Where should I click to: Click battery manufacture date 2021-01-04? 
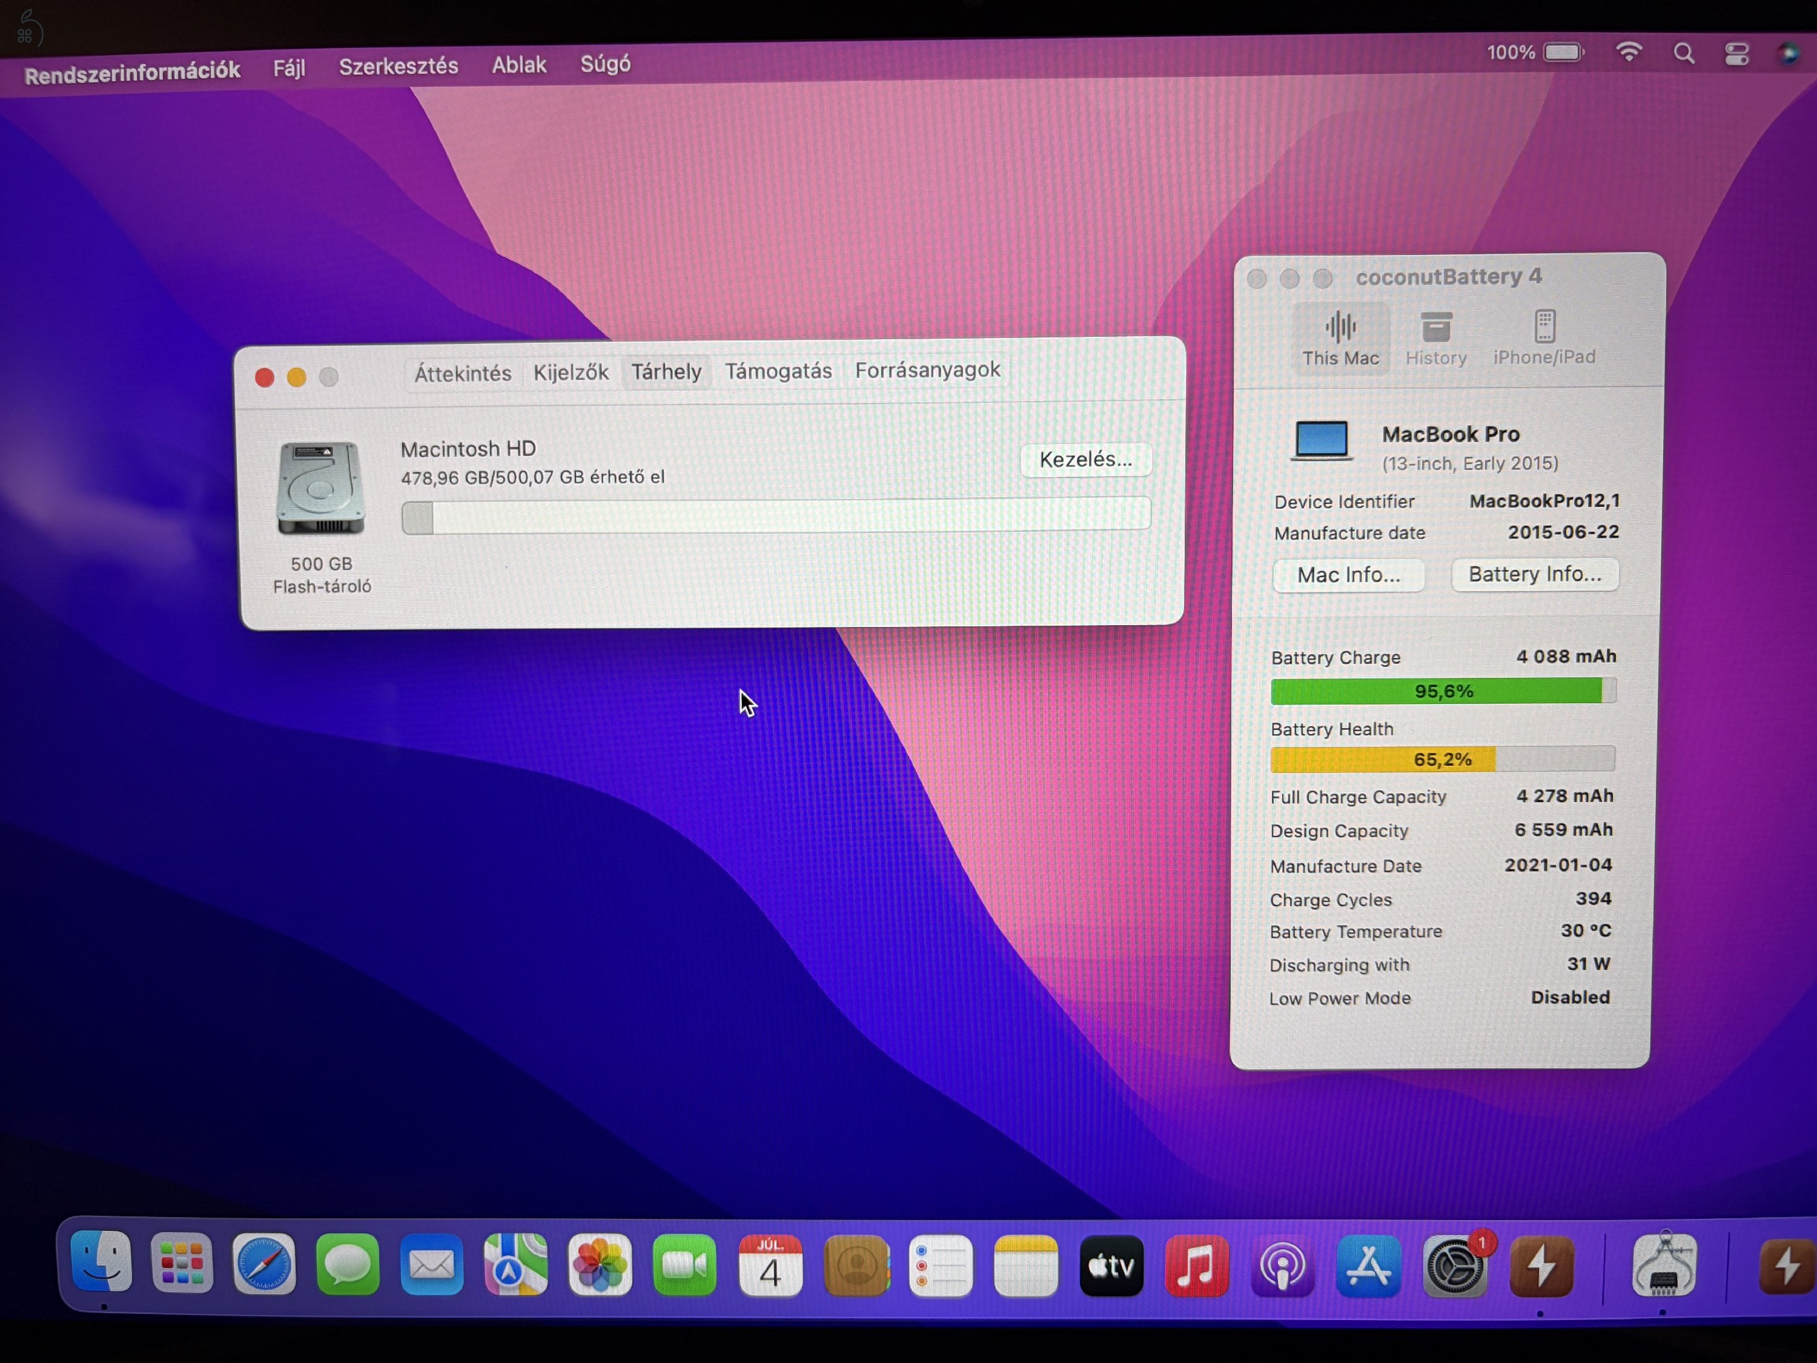pyautogui.click(x=1557, y=864)
